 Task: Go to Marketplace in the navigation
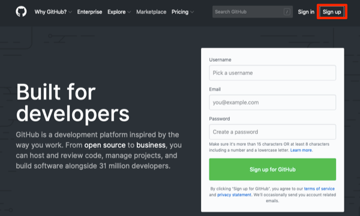151,12
